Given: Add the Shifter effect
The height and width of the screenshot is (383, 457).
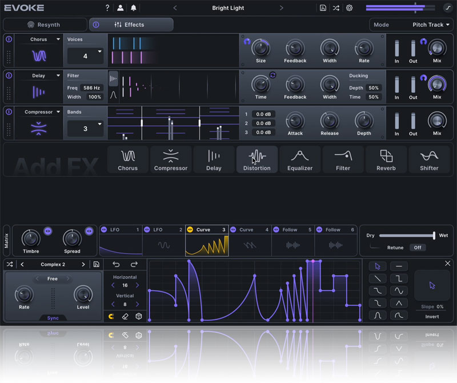Looking at the screenshot, I should click(x=428, y=159).
